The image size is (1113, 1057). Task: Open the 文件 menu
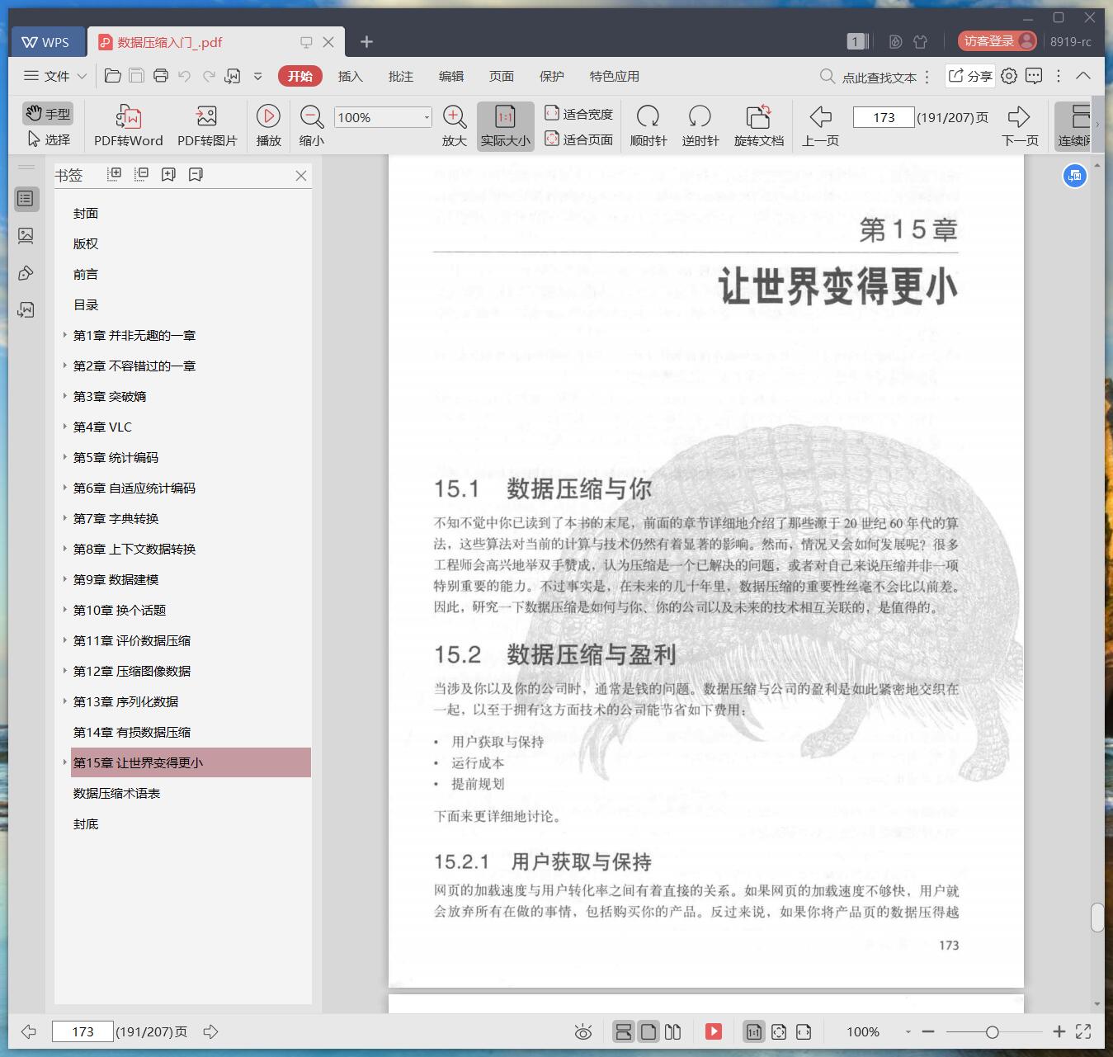pyautogui.click(x=55, y=76)
